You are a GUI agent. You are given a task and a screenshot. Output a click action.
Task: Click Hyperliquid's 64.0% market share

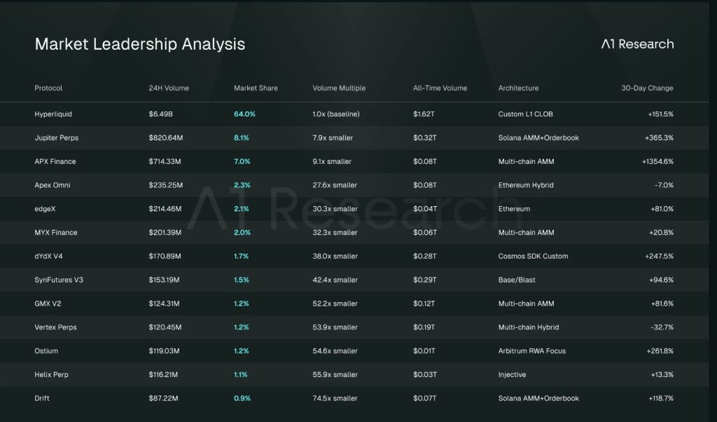point(244,114)
